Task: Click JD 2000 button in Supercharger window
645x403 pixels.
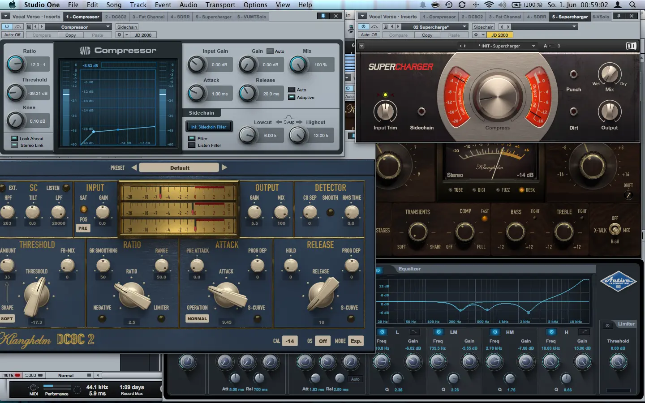Action: 499,35
